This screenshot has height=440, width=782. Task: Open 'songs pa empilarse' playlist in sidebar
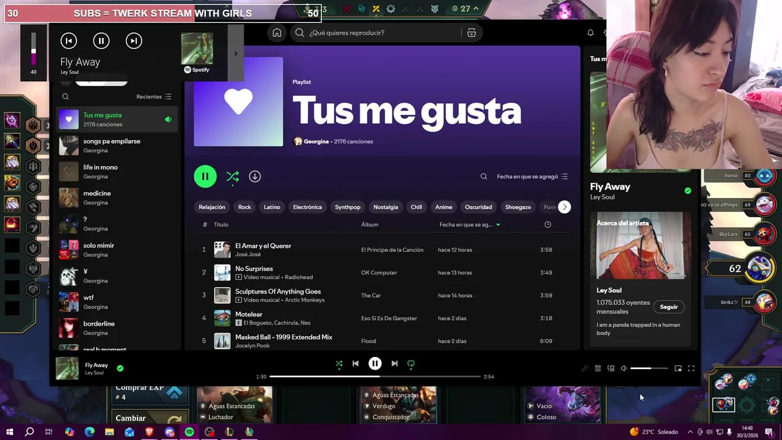point(117,145)
